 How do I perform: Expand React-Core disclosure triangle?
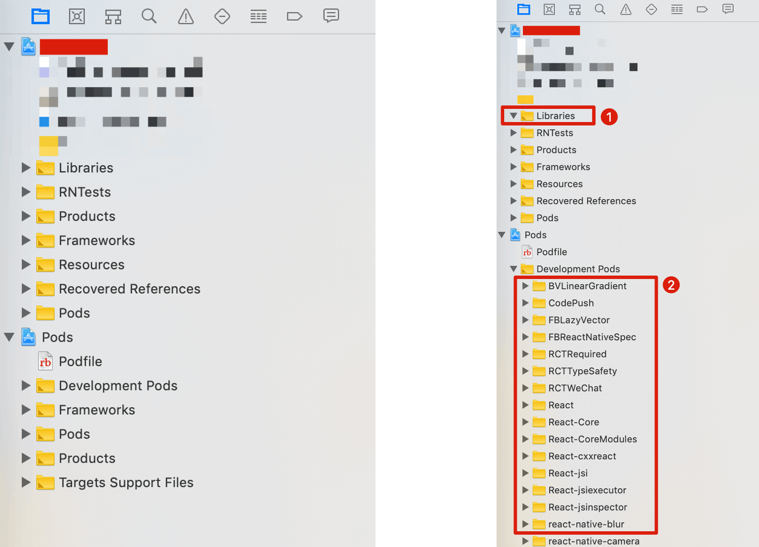click(x=525, y=422)
